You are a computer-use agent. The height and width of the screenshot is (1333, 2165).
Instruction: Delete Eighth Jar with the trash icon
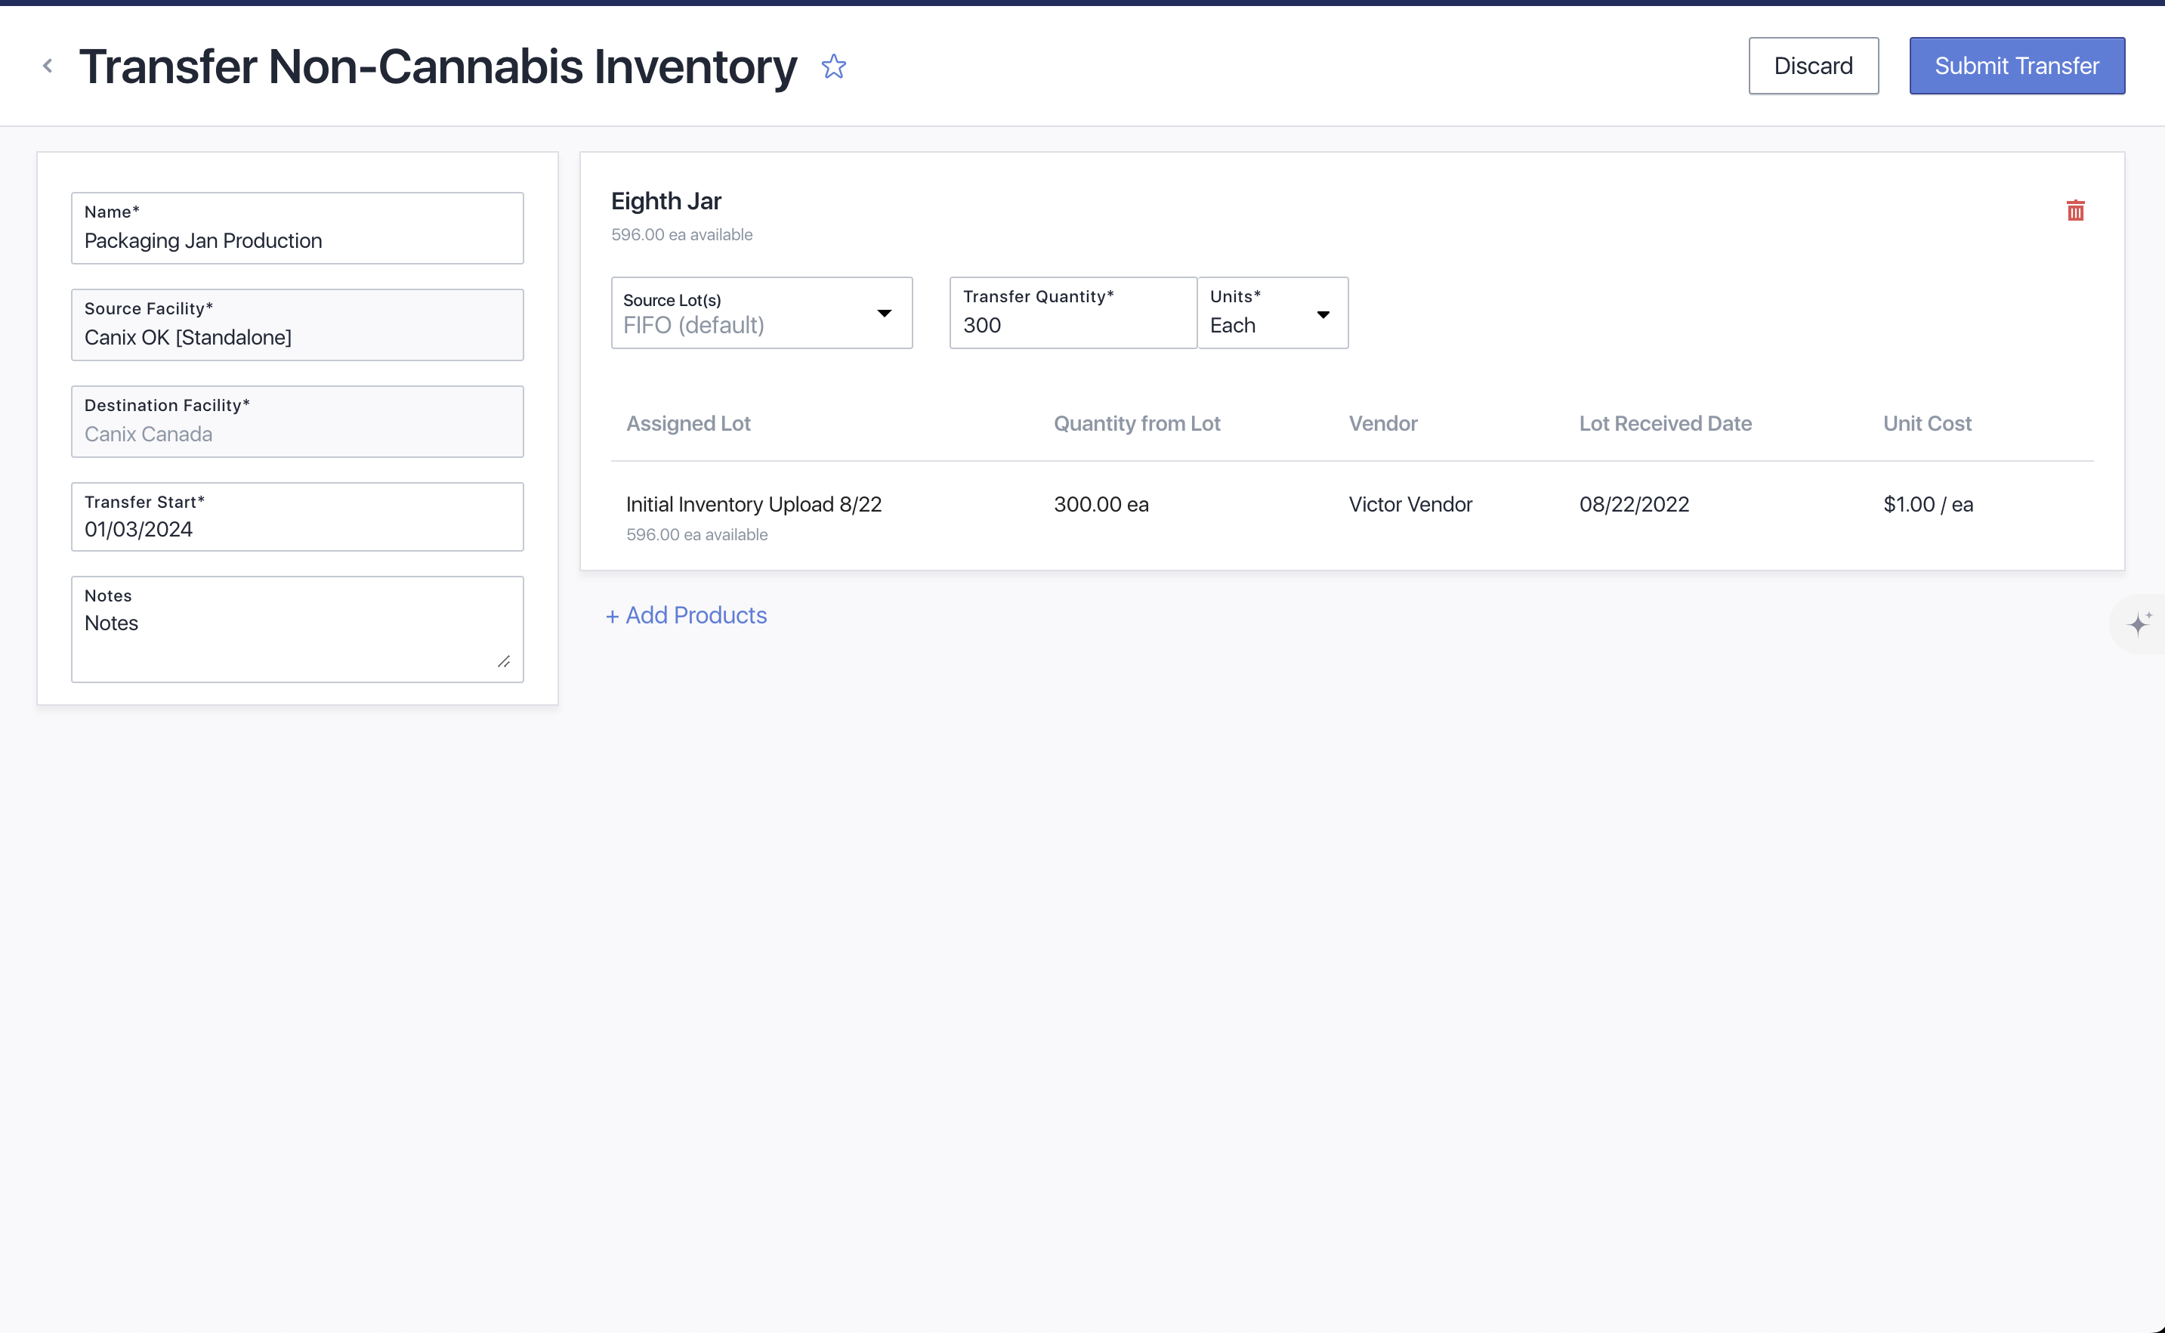(x=2075, y=211)
